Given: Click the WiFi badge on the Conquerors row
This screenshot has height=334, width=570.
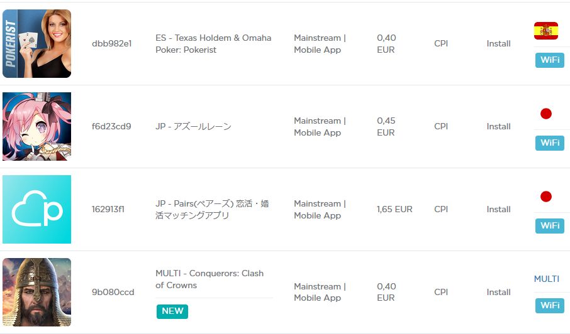Looking at the screenshot, I should pos(550,305).
